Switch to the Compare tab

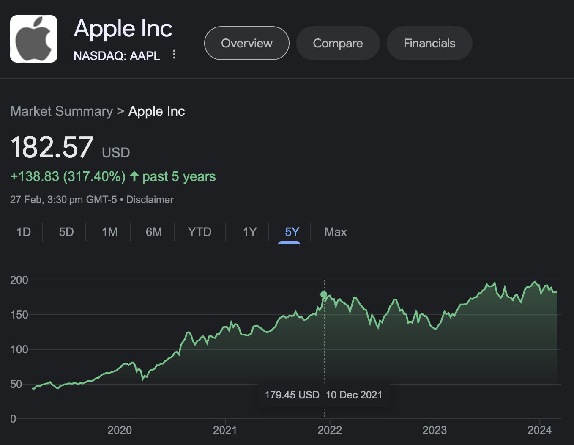click(x=338, y=43)
